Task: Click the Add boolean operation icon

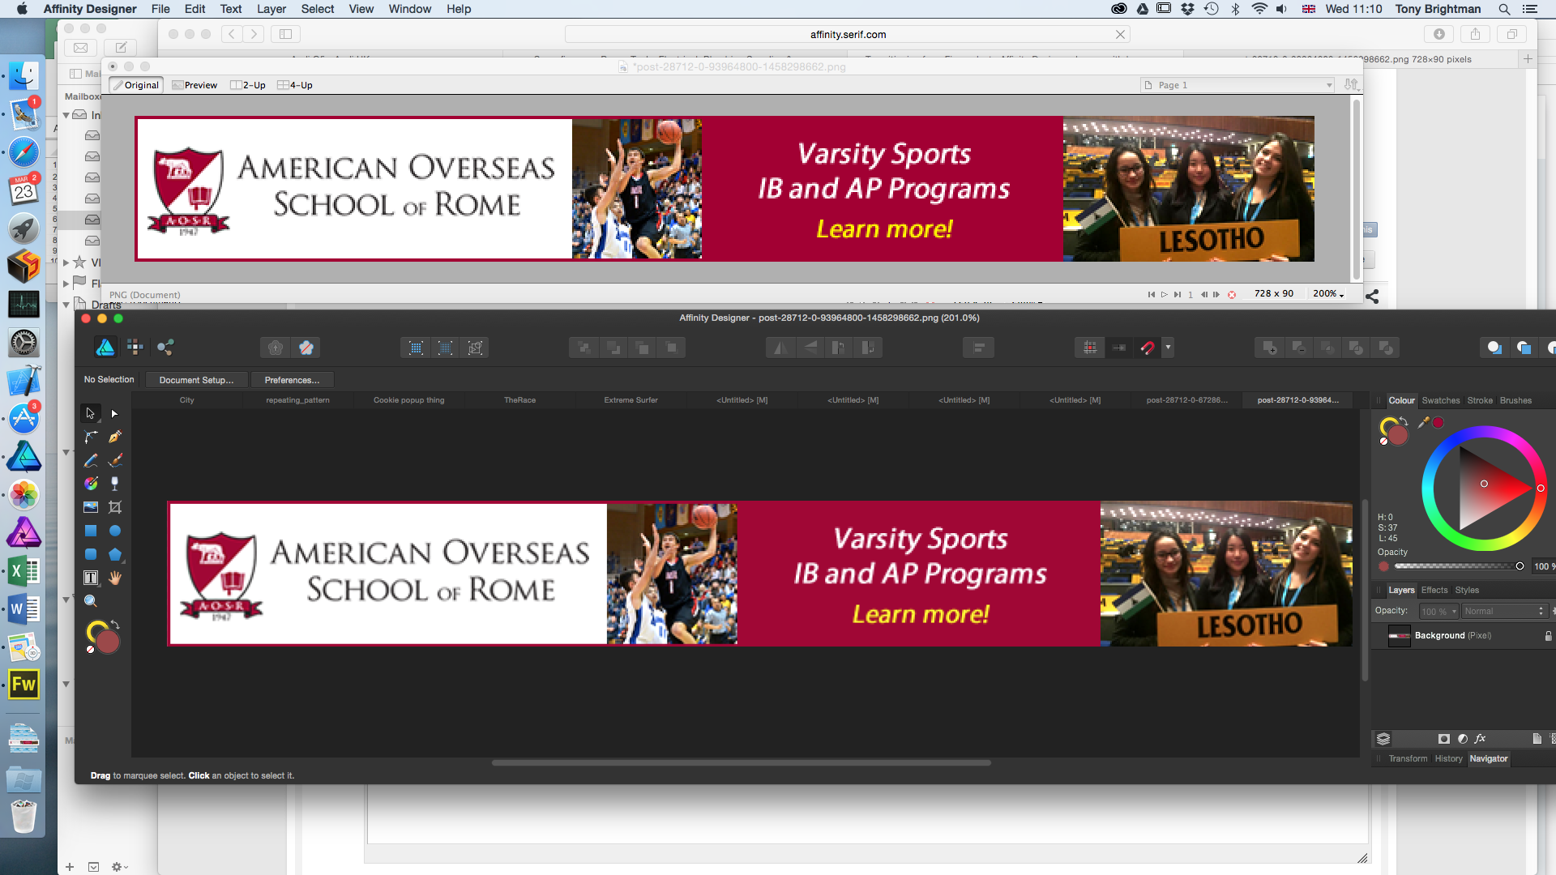Action: point(1269,348)
